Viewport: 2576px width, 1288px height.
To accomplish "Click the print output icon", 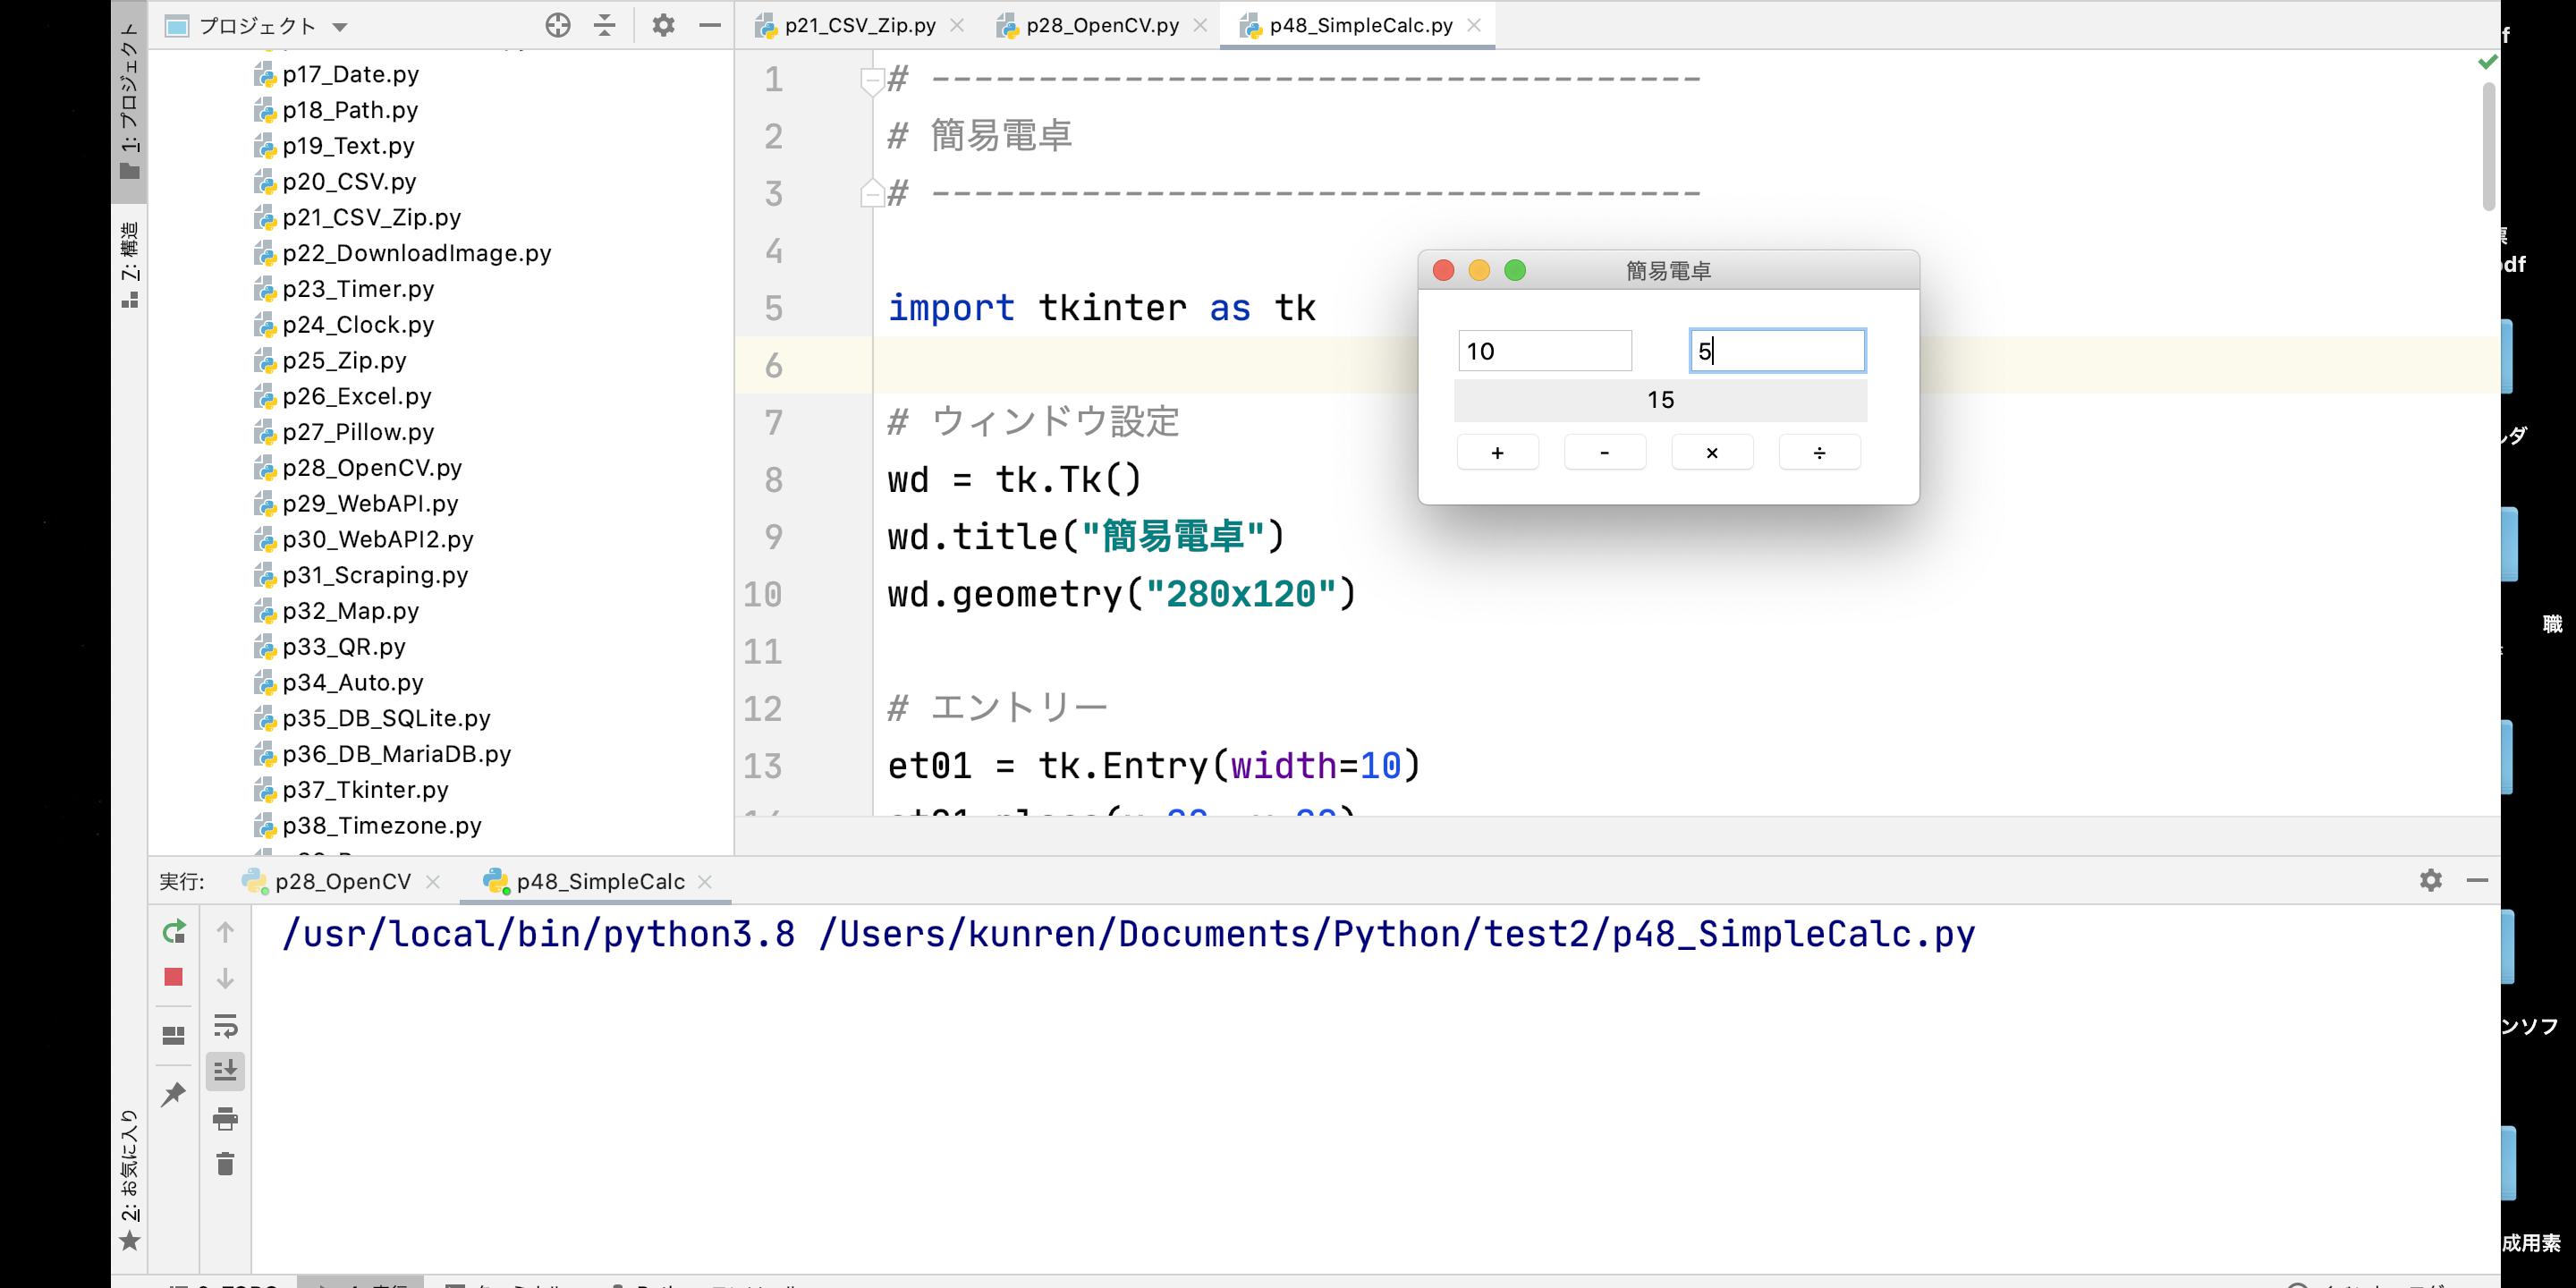I will point(225,1118).
